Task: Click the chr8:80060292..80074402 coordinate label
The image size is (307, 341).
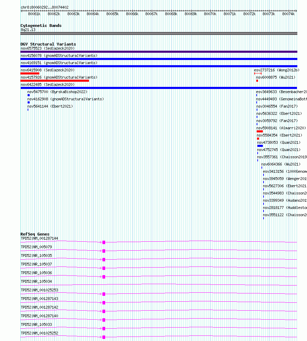Action: (44, 7)
